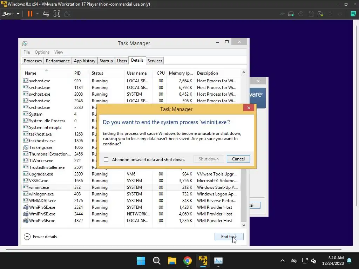The width and height of the screenshot is (359, 269).
Task: Show hidden tray icons chevron
Action: click(283, 261)
